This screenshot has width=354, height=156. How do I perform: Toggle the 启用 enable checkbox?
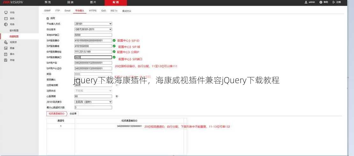click(48, 18)
